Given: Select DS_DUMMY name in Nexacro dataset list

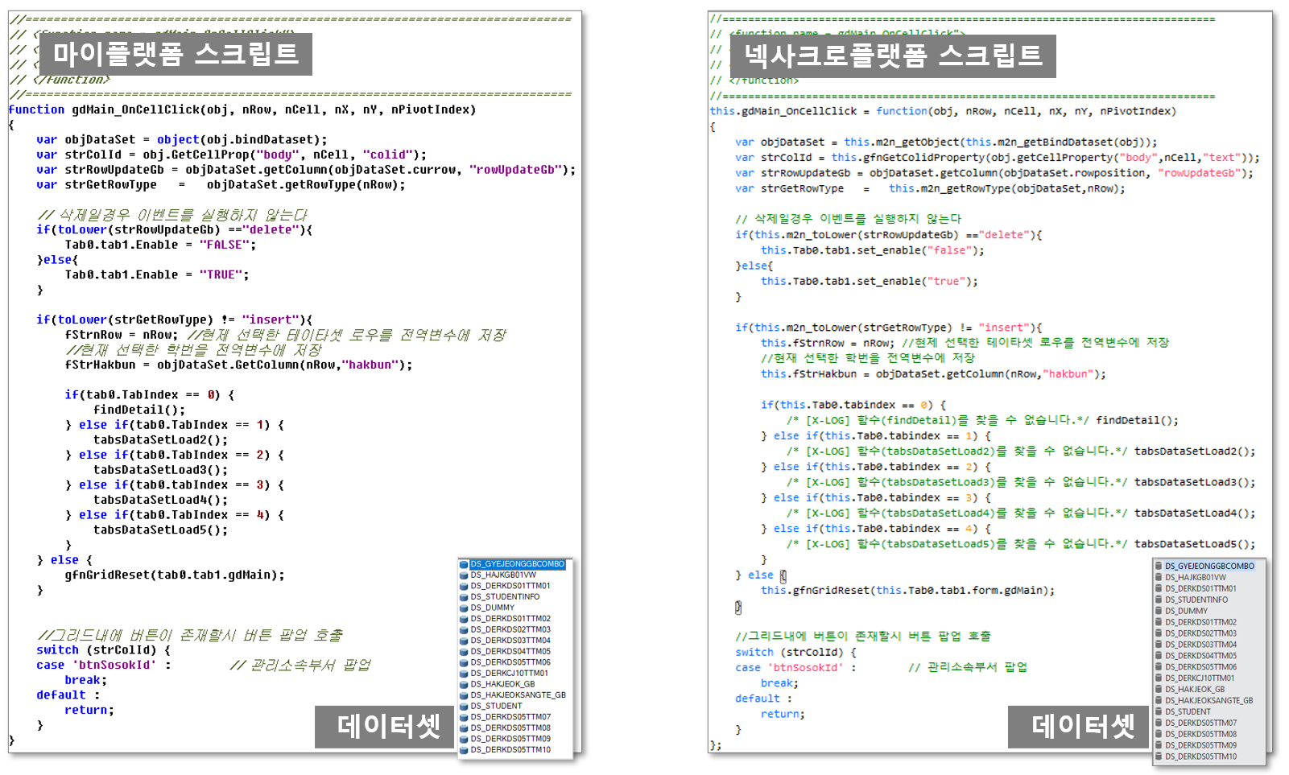Looking at the screenshot, I should click(x=1186, y=611).
